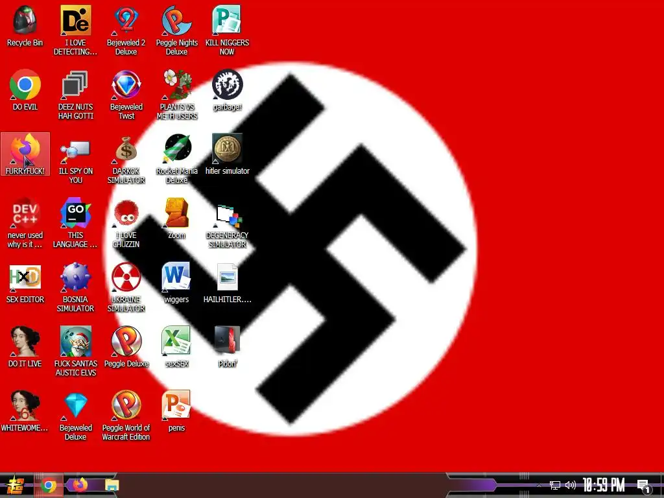Select the Microsoft Publisher shortcut icon
Screen dimensions: 664x498
227,20
